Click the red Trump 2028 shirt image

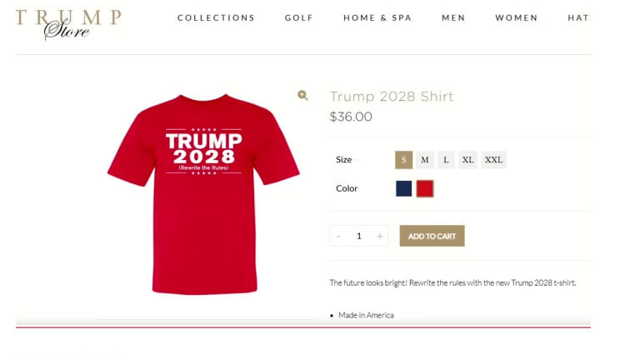coord(203,194)
